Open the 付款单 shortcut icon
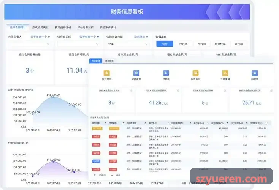The width and height of the screenshot is (279, 190). coord(166,73)
